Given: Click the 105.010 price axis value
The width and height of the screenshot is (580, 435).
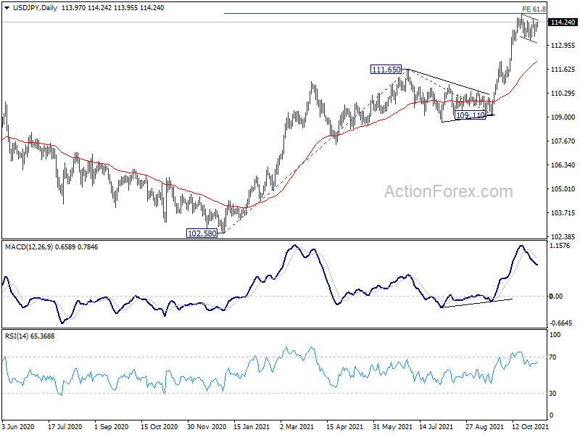Looking at the screenshot, I should [x=563, y=189].
